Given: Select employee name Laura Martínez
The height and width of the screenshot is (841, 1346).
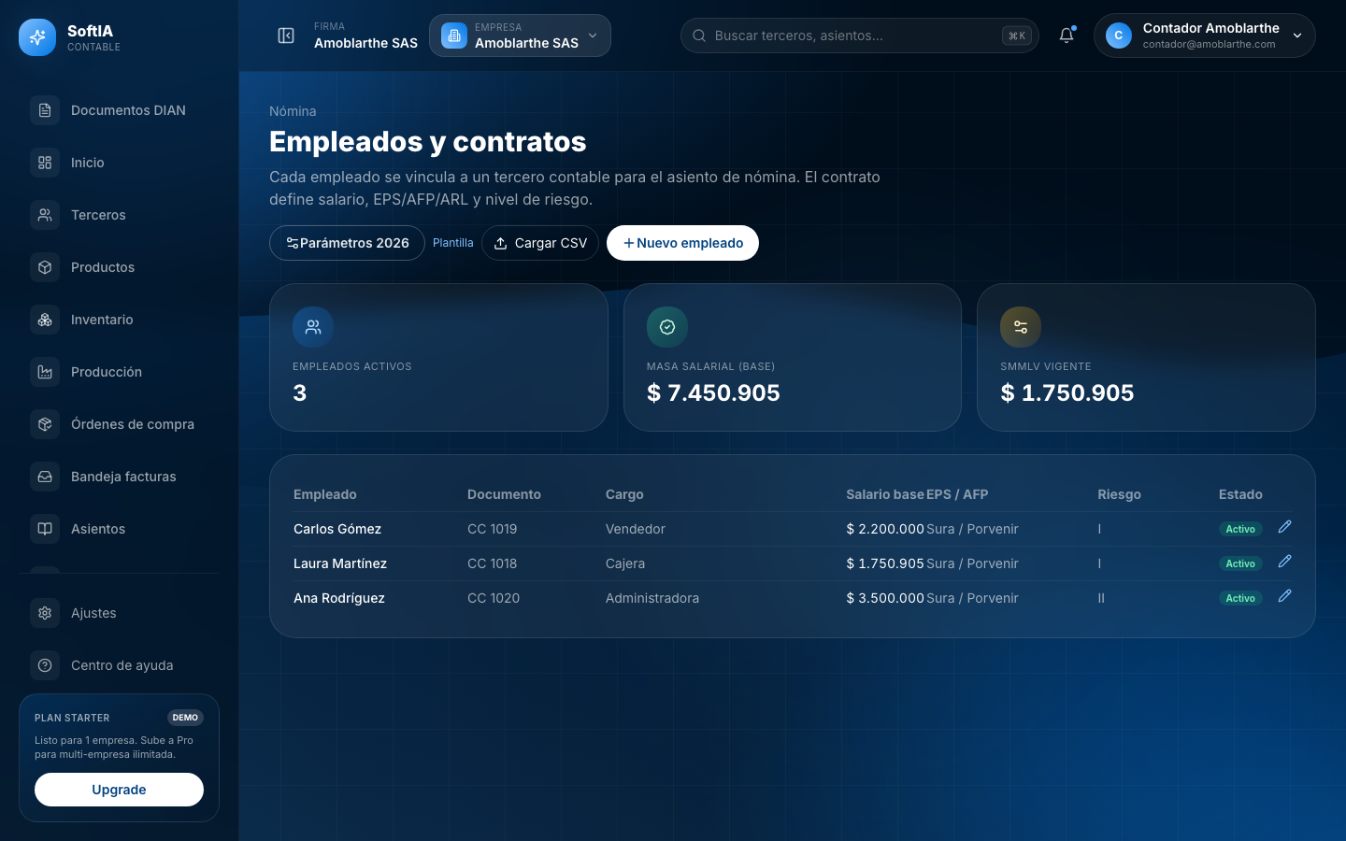Looking at the screenshot, I should (340, 563).
